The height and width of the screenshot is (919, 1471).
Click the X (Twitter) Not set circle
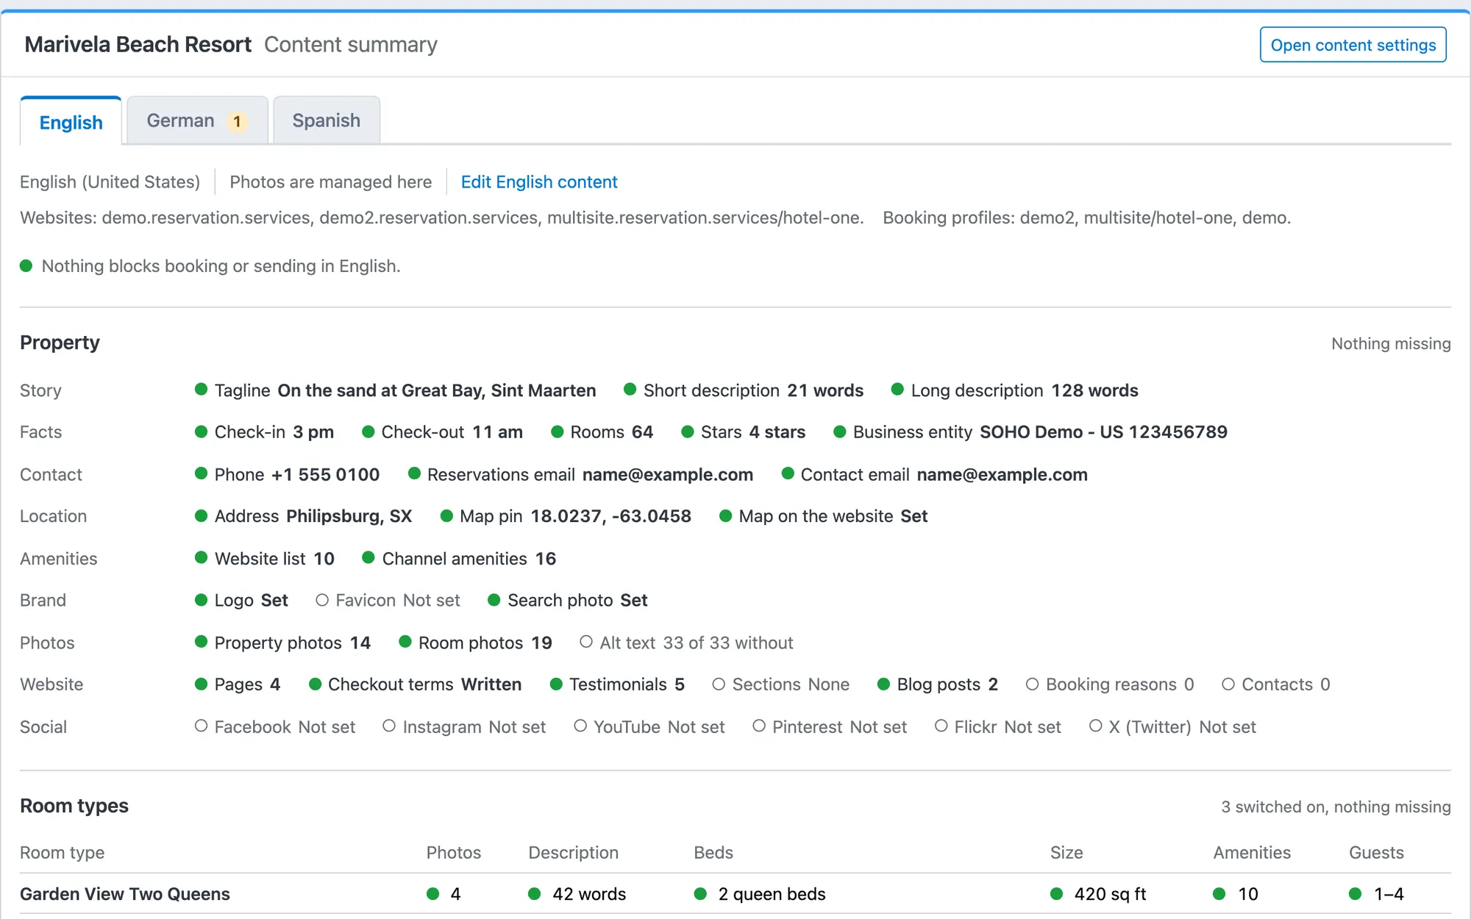point(1096,726)
